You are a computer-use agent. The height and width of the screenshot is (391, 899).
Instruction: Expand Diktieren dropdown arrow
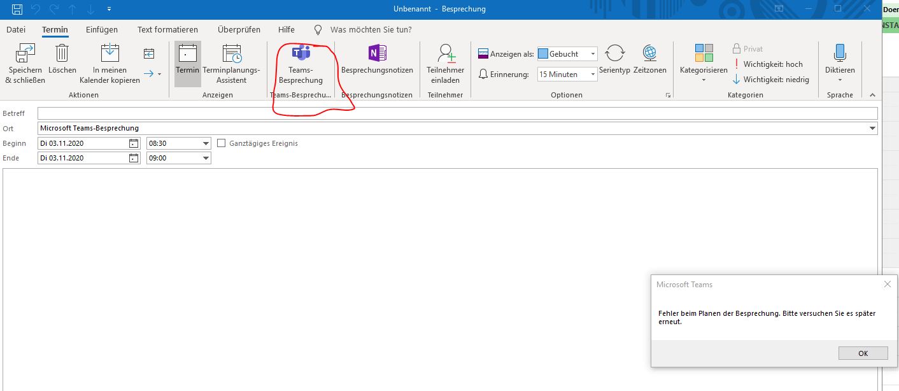840,80
